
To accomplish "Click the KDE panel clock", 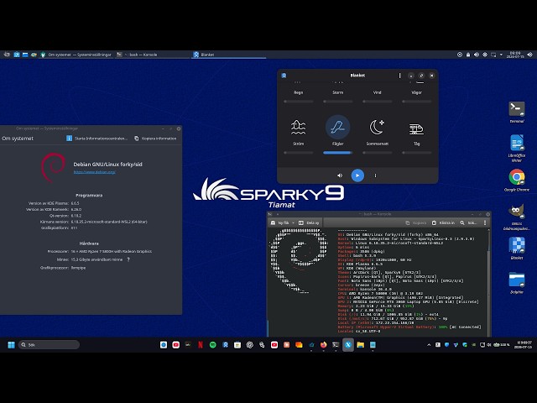I will coord(515,55).
